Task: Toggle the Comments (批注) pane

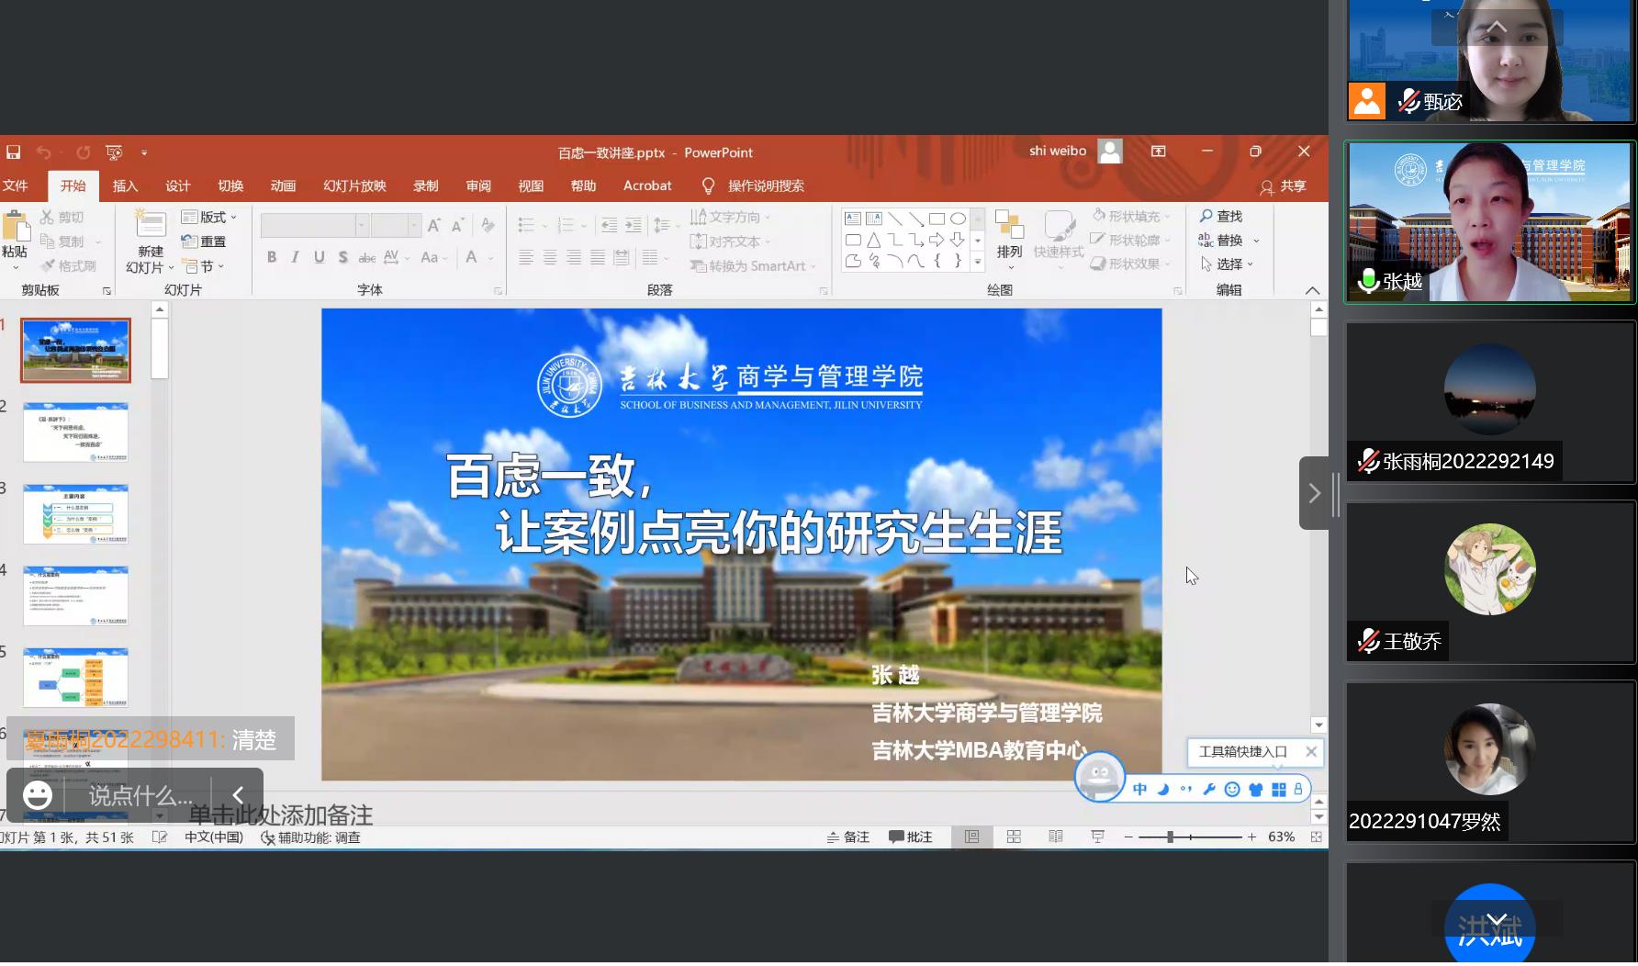Action: point(911,837)
